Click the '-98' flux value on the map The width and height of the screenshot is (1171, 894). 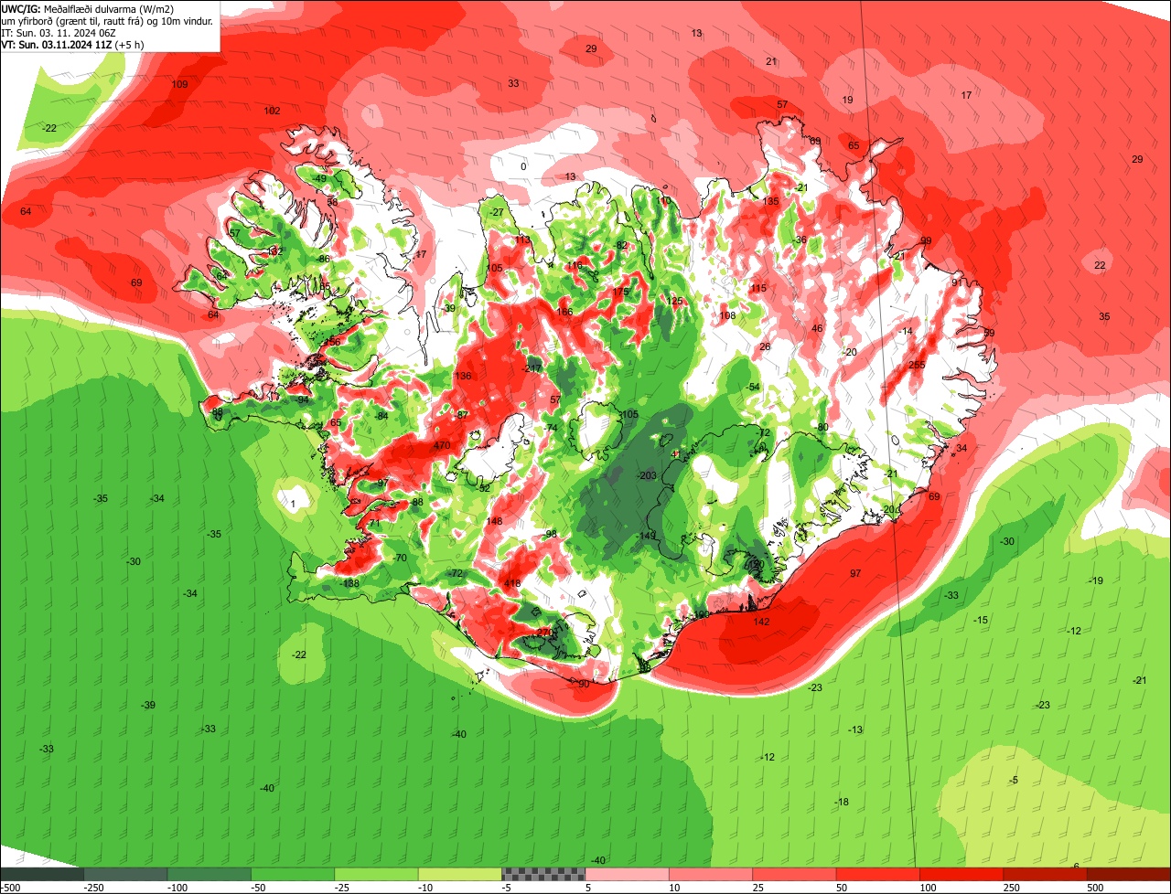[x=549, y=534]
